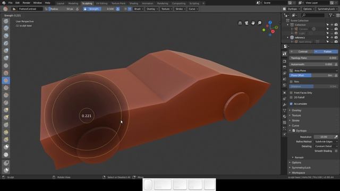Viewport: 340px width, 191px height.
Task: Open the Render menu
Action: 26,3
